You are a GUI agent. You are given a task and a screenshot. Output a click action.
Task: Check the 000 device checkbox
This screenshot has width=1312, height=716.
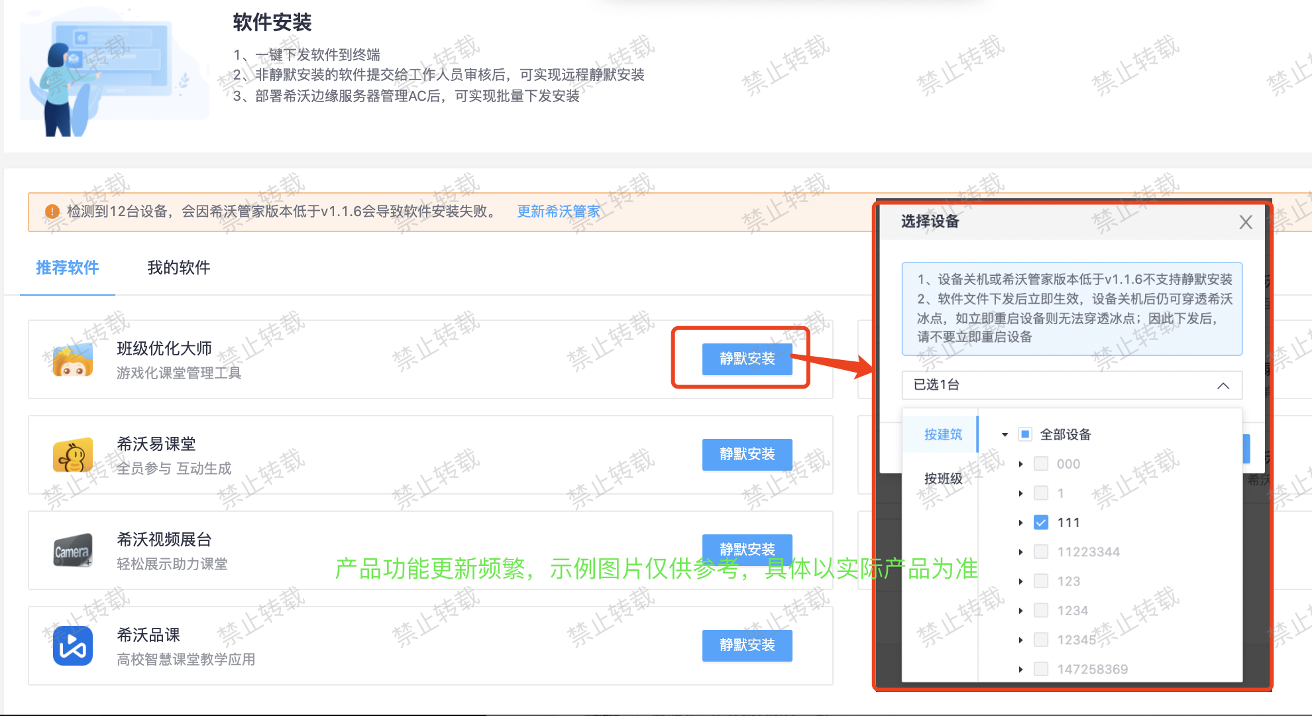(1041, 463)
